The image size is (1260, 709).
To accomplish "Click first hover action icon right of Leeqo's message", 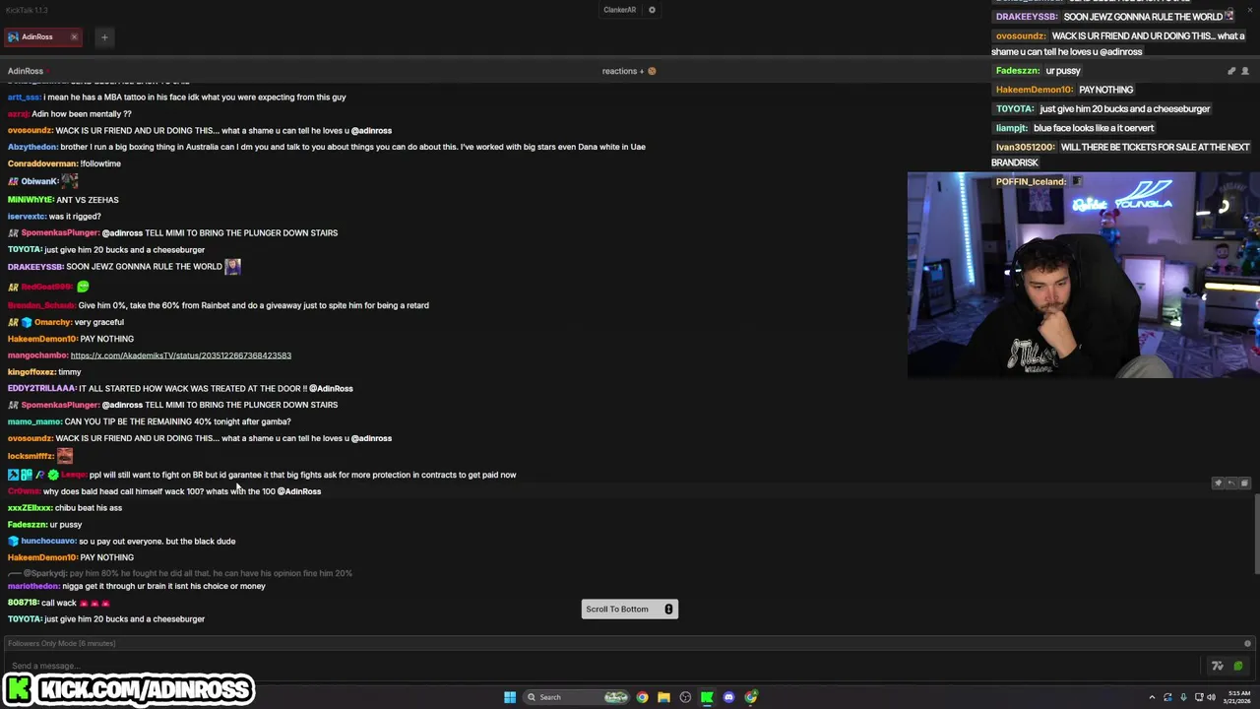I will click(x=1218, y=483).
